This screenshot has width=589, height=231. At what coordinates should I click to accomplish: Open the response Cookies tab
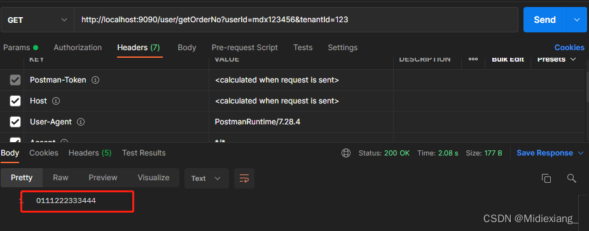click(x=44, y=153)
